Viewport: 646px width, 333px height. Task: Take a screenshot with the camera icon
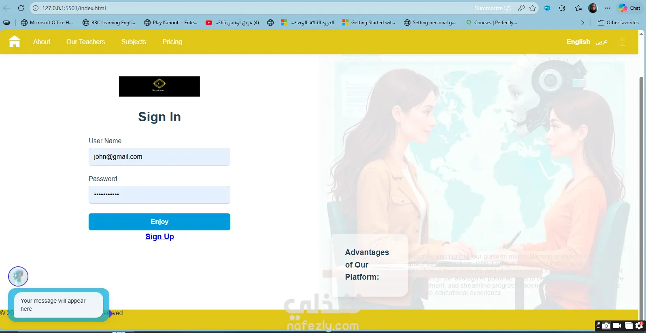[x=606, y=326]
